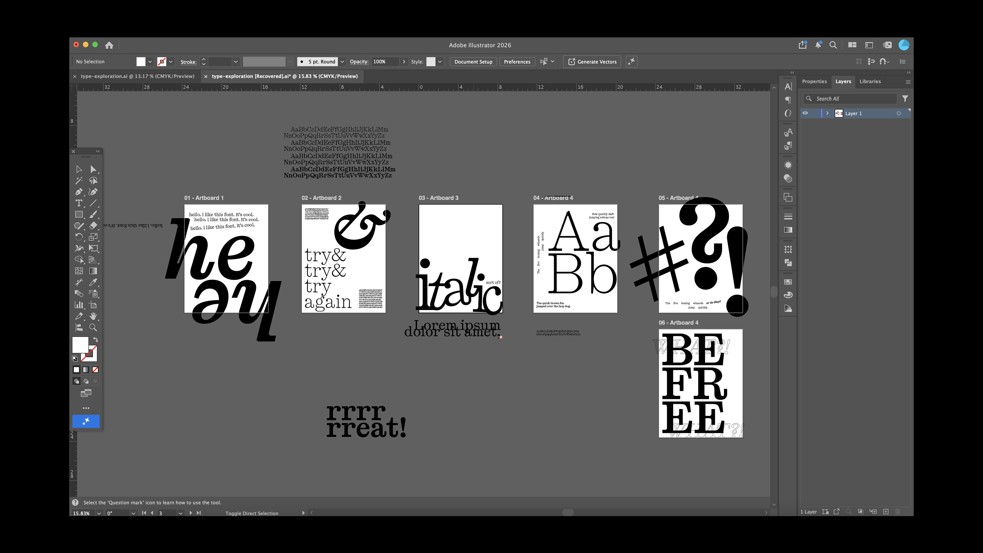The height and width of the screenshot is (553, 983).
Task: Click the Create New Layer icon
Action: (886, 512)
